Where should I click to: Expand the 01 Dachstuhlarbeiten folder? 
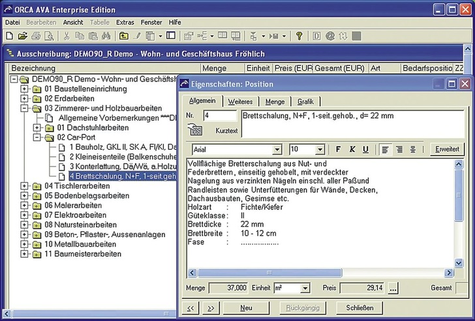[37, 128]
